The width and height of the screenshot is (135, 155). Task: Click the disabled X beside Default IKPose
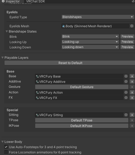(x=132, y=126)
